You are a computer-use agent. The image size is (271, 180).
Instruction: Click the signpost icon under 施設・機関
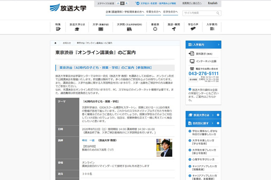174,29
